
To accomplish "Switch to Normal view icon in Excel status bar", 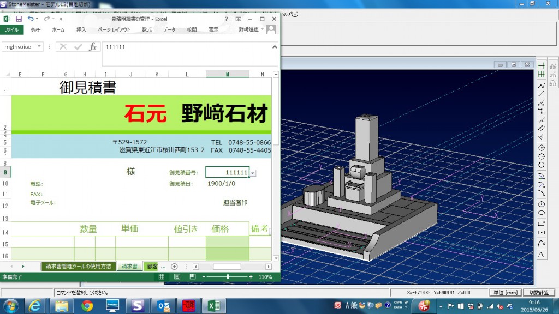I will pos(162,277).
